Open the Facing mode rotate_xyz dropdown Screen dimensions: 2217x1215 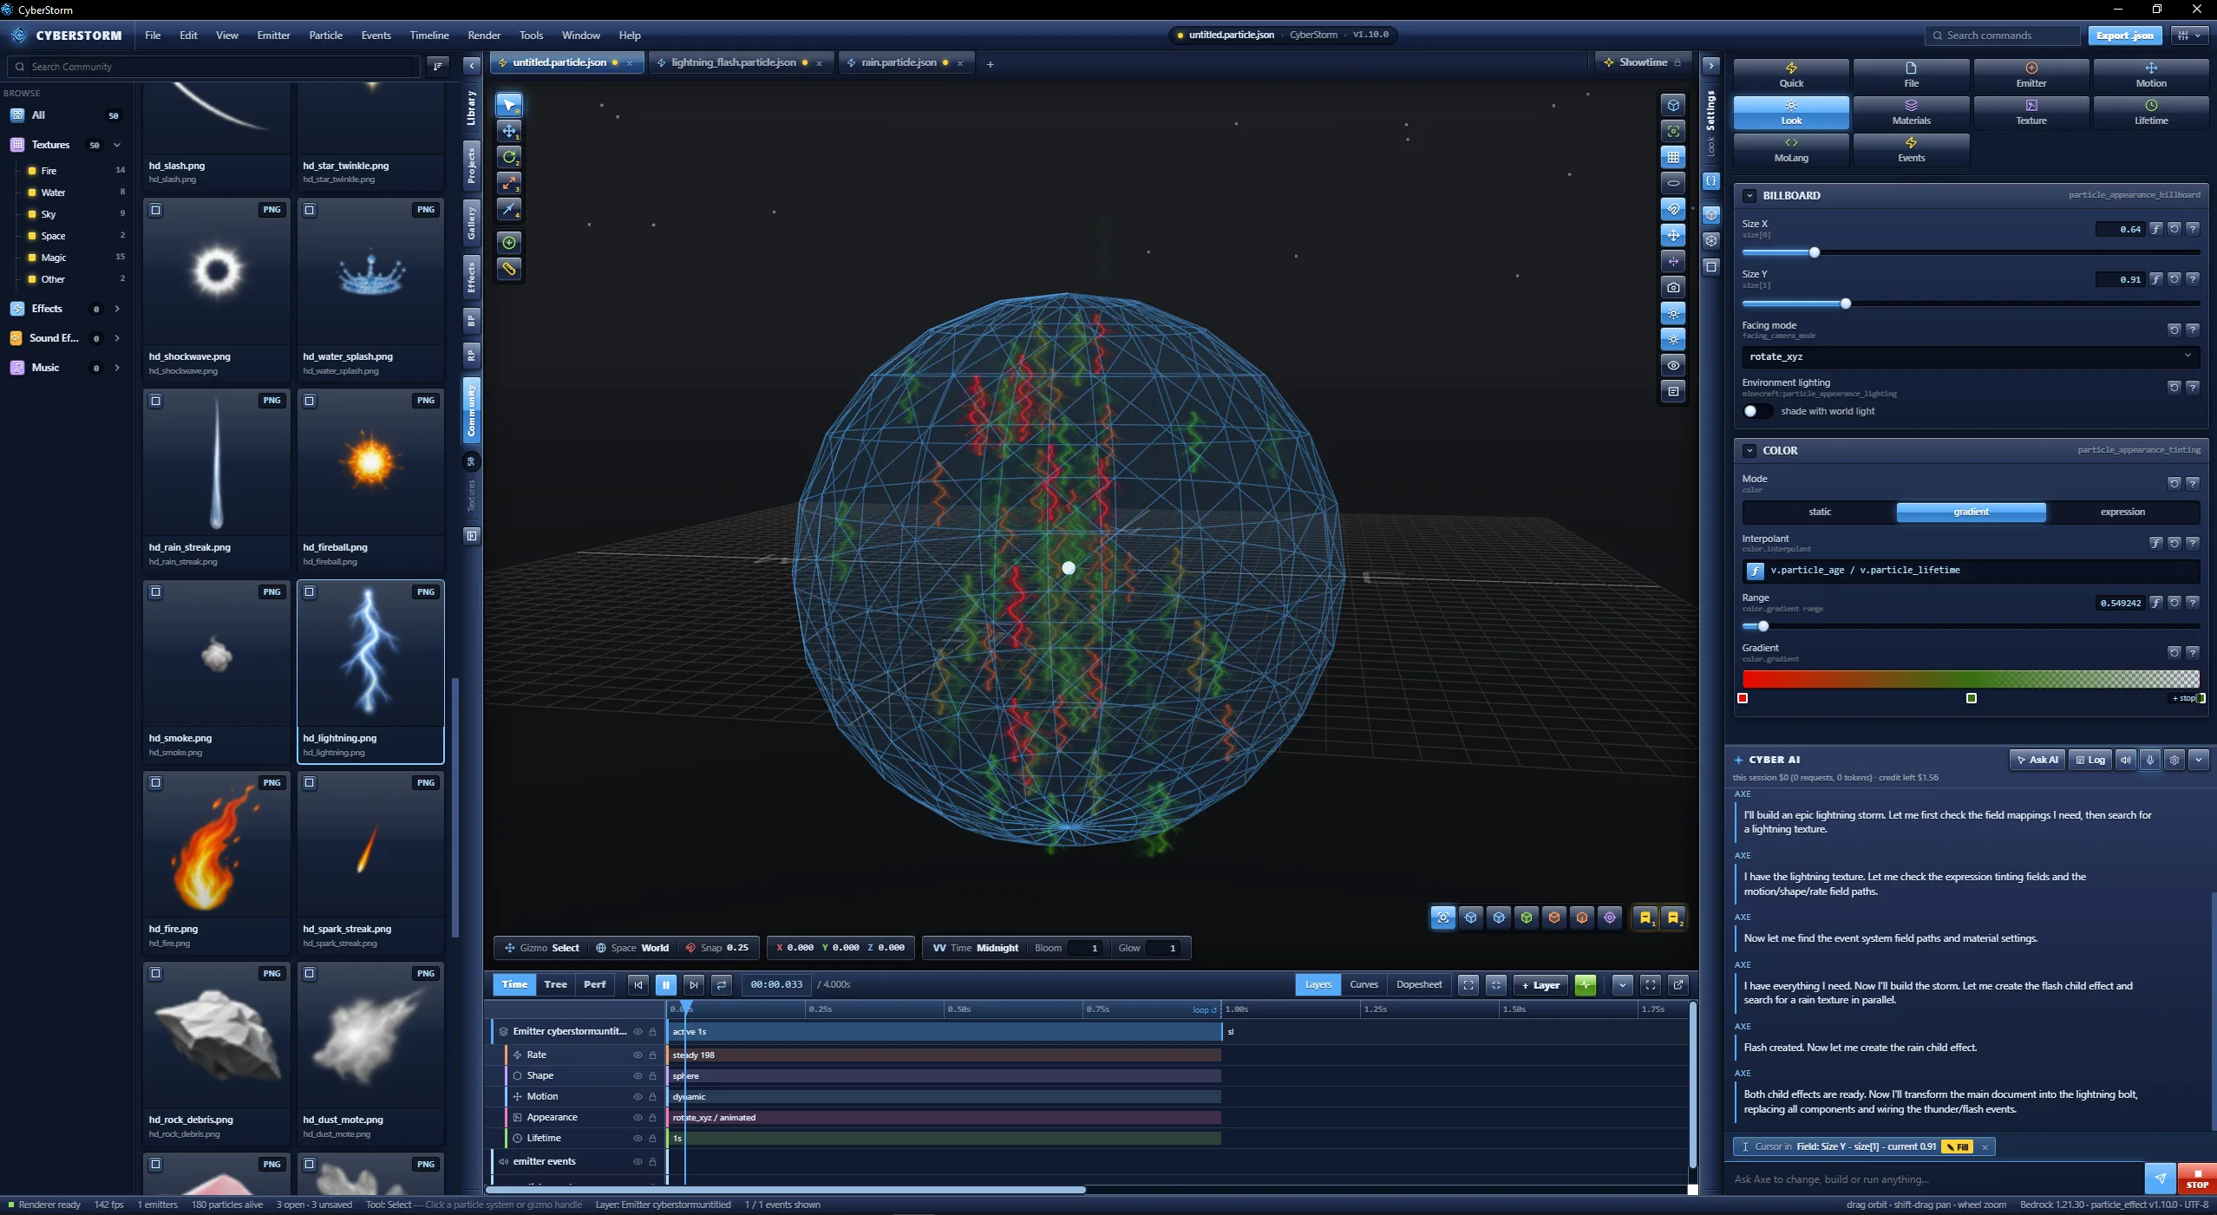coord(1970,356)
